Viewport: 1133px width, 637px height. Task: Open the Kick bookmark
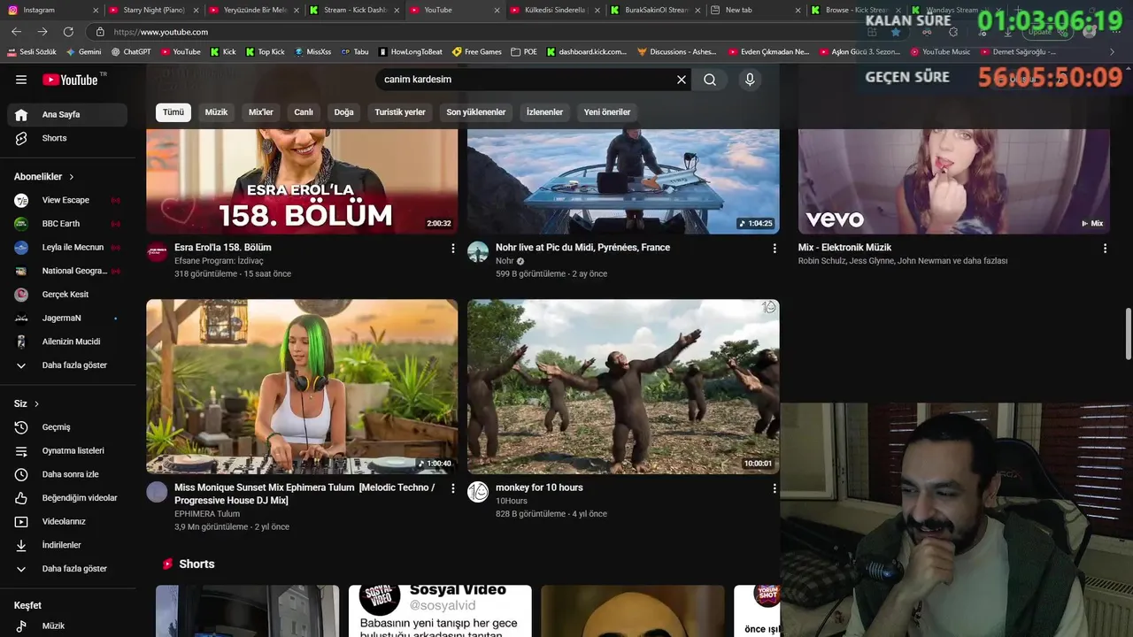[223, 52]
